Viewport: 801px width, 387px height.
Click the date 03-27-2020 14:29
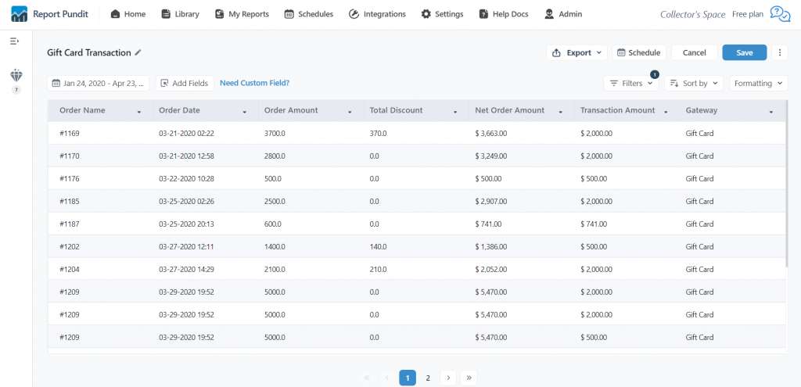[186, 269]
